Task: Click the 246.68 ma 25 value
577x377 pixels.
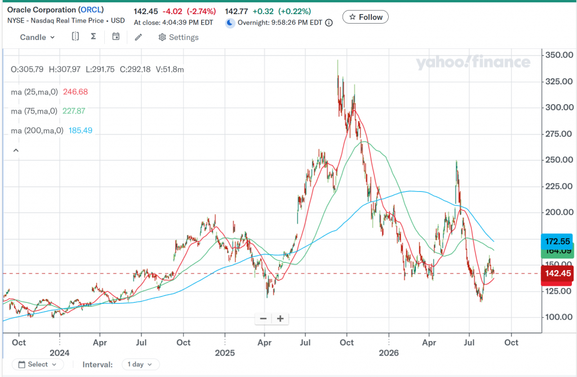Action: click(x=76, y=92)
